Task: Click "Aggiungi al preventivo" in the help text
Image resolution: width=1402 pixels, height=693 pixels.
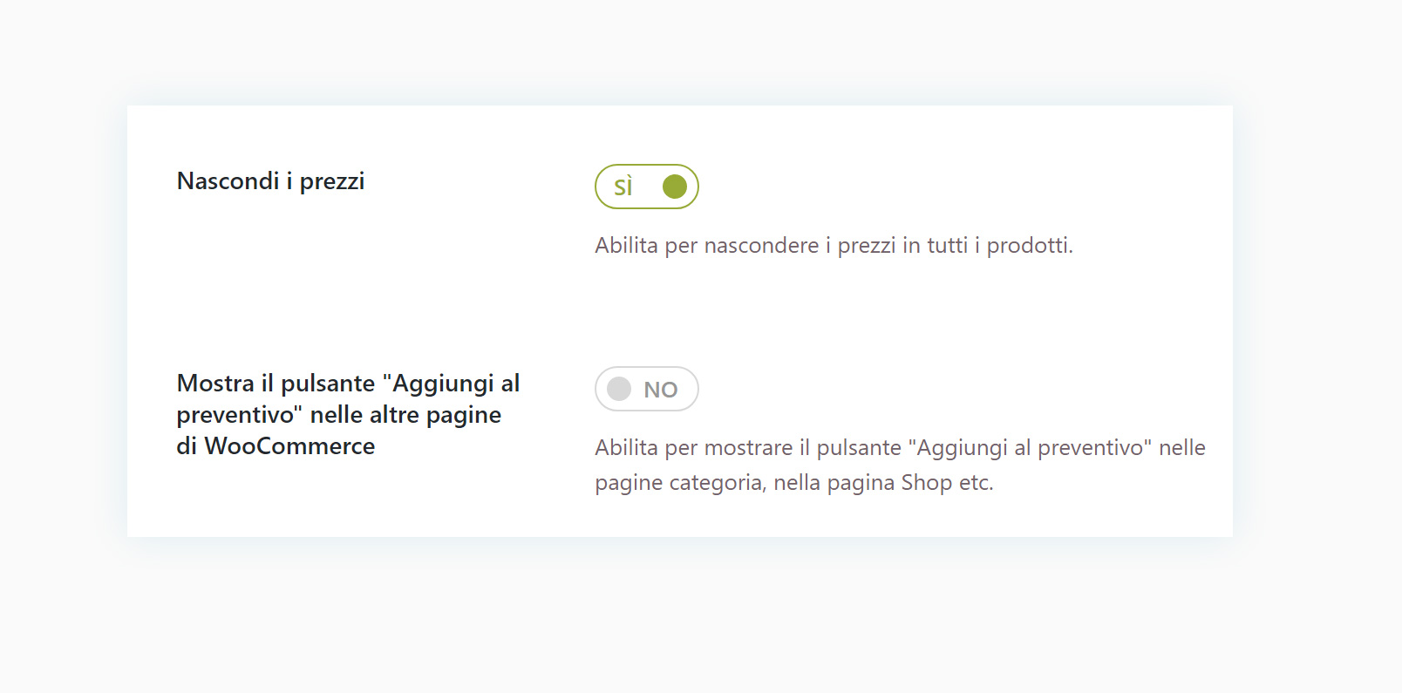Action: pos(1030,448)
